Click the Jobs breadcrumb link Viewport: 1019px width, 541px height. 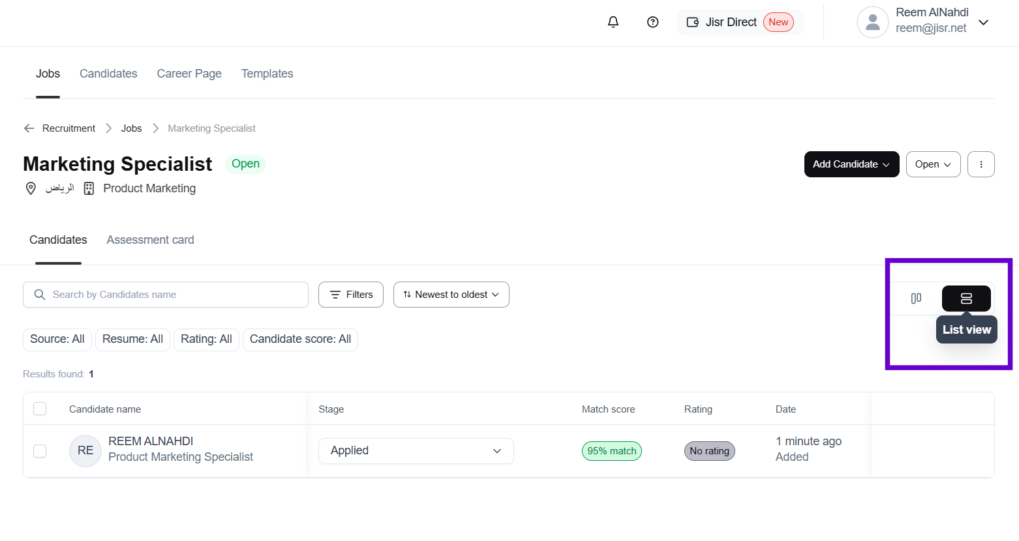coord(131,128)
